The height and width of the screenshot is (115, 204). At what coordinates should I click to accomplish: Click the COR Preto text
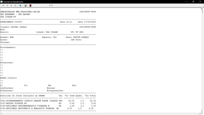click(x=76, y=40)
